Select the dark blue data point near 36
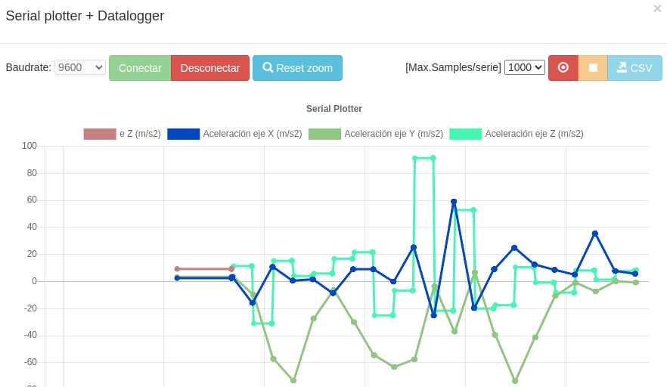The width and height of the screenshot is (667, 387). click(595, 234)
